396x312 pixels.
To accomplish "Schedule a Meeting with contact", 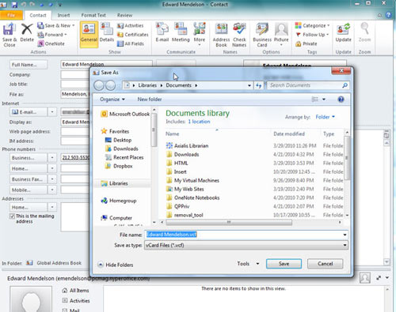I will 181,32.
